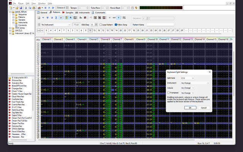Toggle the 'lo' detail level button
This screenshot has height=152, width=243.
click(x=110, y=18)
